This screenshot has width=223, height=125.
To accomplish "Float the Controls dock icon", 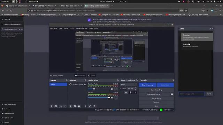I will point(173,80).
